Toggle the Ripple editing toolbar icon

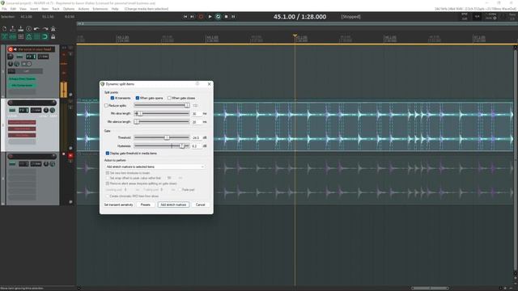click(x=21, y=37)
